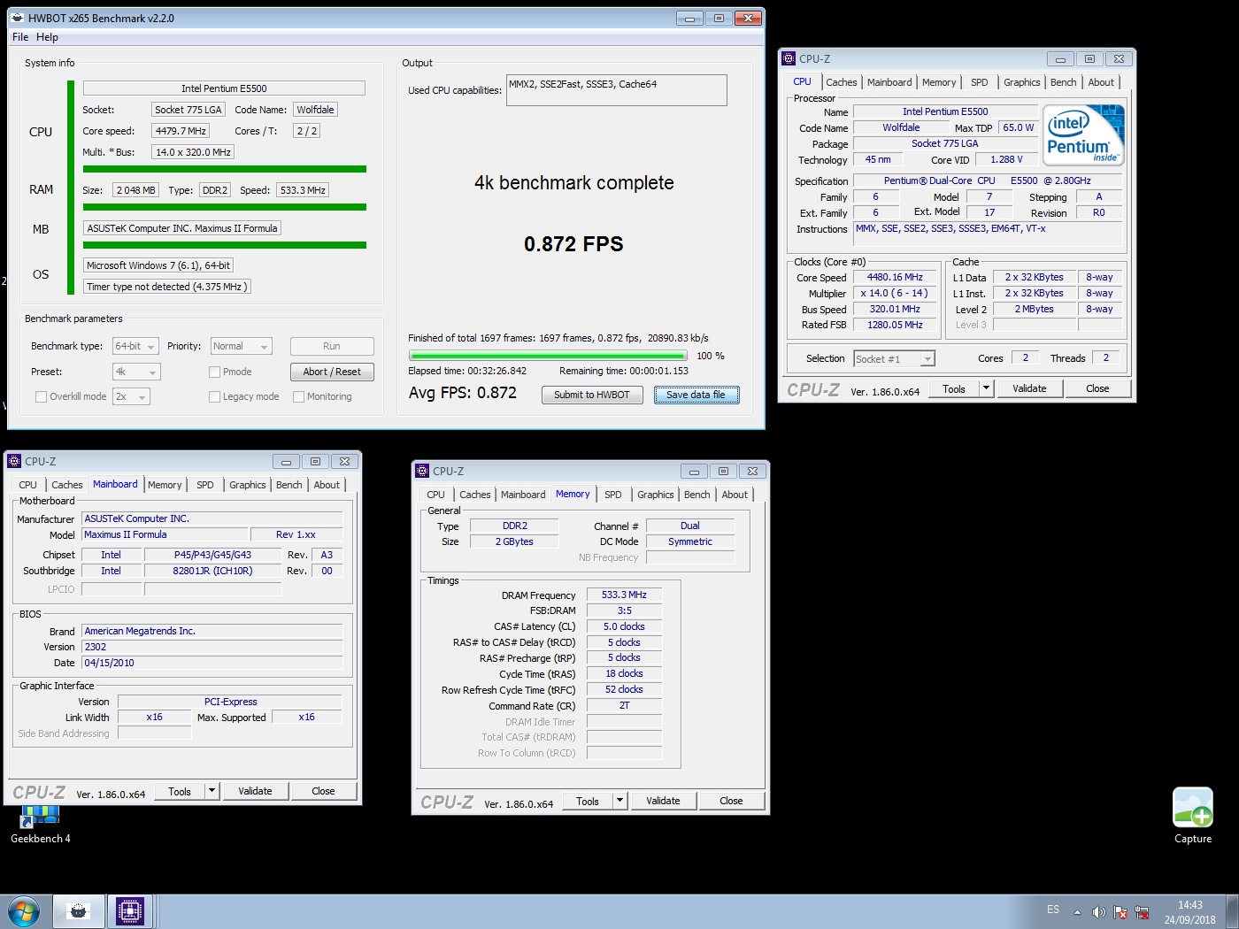The width and height of the screenshot is (1239, 929).
Task: Enable the Overkill mode checkbox
Action: (x=41, y=396)
